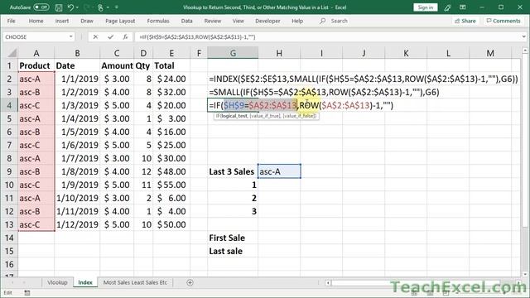The height and width of the screenshot is (298, 530).
Task: Expand the Name Box dropdown arrow
Action: point(71,36)
